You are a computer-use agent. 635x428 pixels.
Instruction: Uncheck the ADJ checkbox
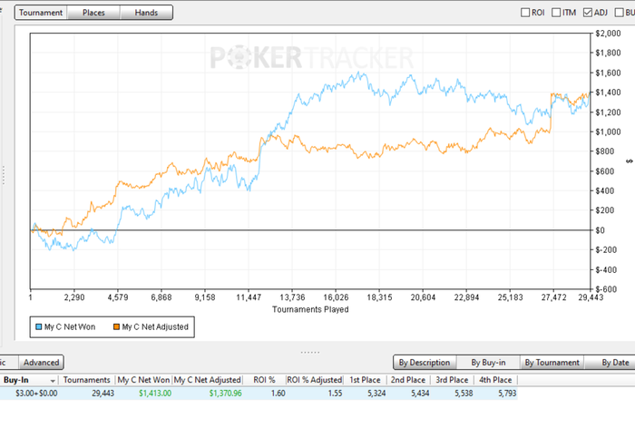(587, 13)
